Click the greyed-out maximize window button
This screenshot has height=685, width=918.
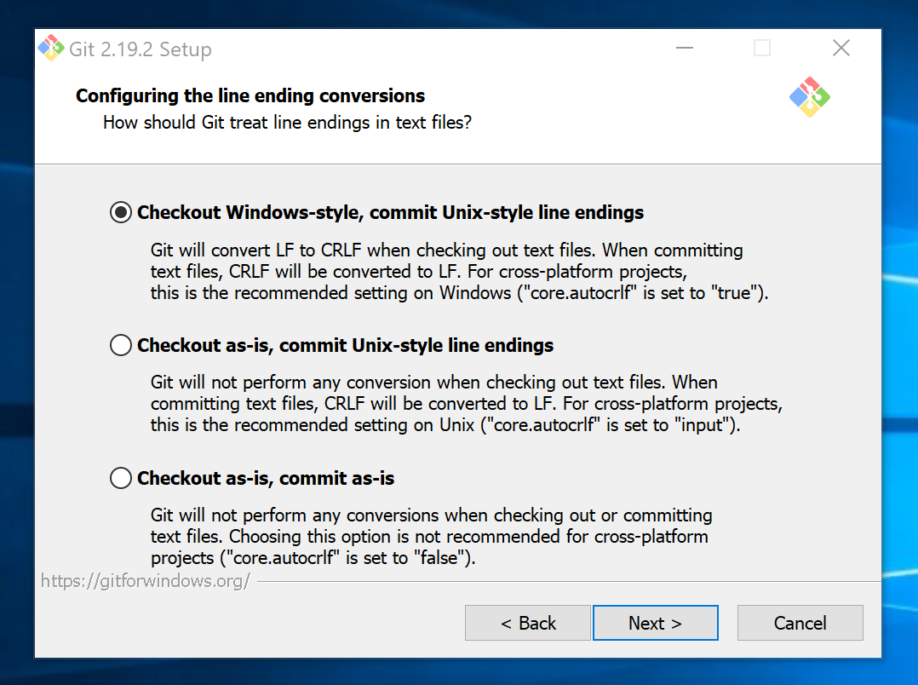(x=761, y=48)
